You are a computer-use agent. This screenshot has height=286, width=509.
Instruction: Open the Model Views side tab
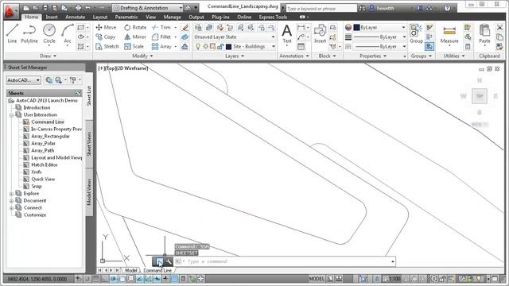tap(89, 192)
